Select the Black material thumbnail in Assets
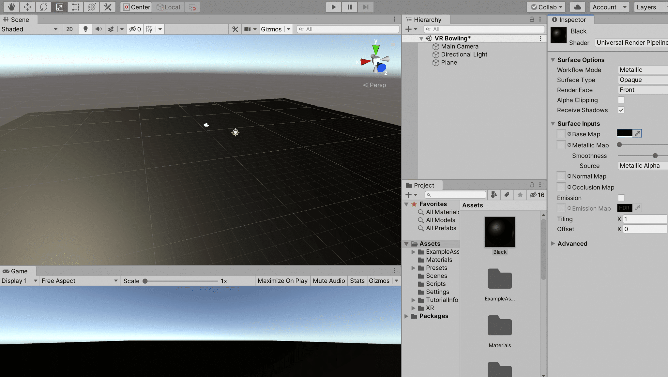 tap(499, 232)
